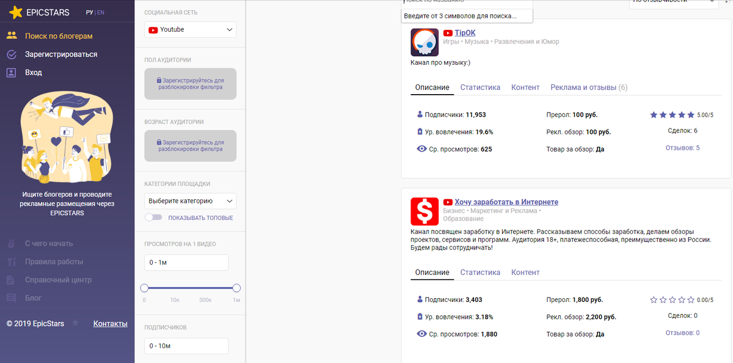Select 'Описание' tab in second channel card
The image size is (733, 363).
point(432,273)
